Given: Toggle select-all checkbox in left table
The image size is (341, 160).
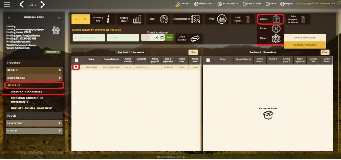Looking at the screenshot, I should pos(76,60).
